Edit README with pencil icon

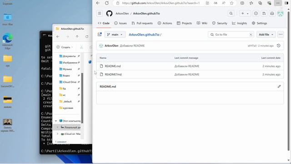(279, 87)
